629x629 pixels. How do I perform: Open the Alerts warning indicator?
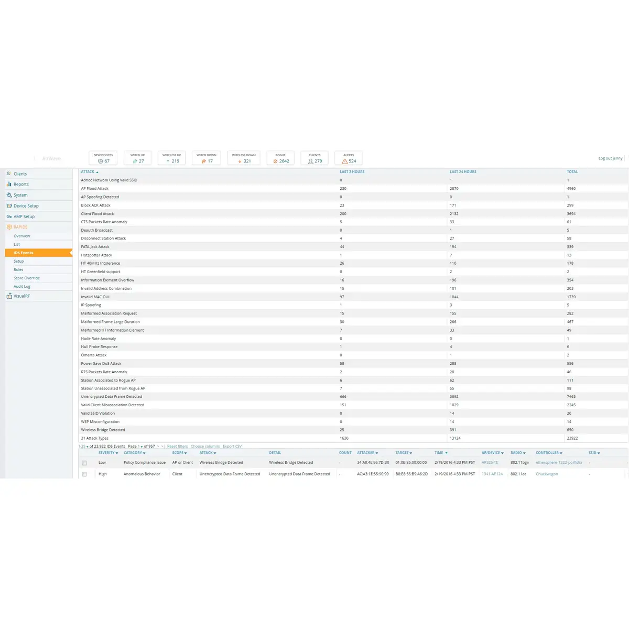349,158
